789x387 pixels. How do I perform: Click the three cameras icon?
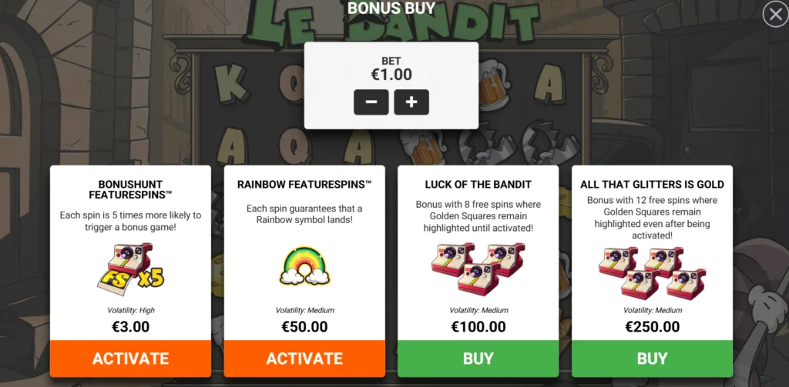pos(478,268)
